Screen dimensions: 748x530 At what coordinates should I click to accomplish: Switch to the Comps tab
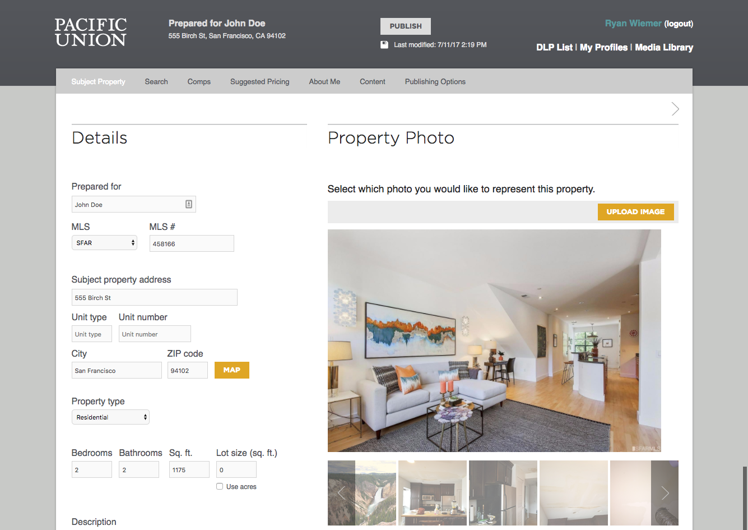(x=199, y=81)
